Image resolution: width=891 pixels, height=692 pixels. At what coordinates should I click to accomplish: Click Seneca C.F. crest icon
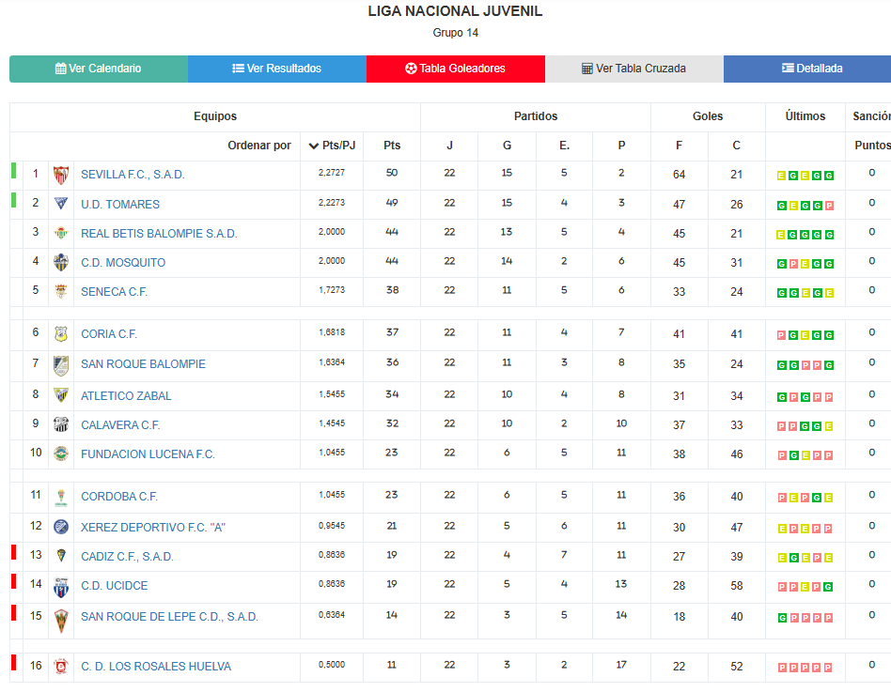click(61, 291)
